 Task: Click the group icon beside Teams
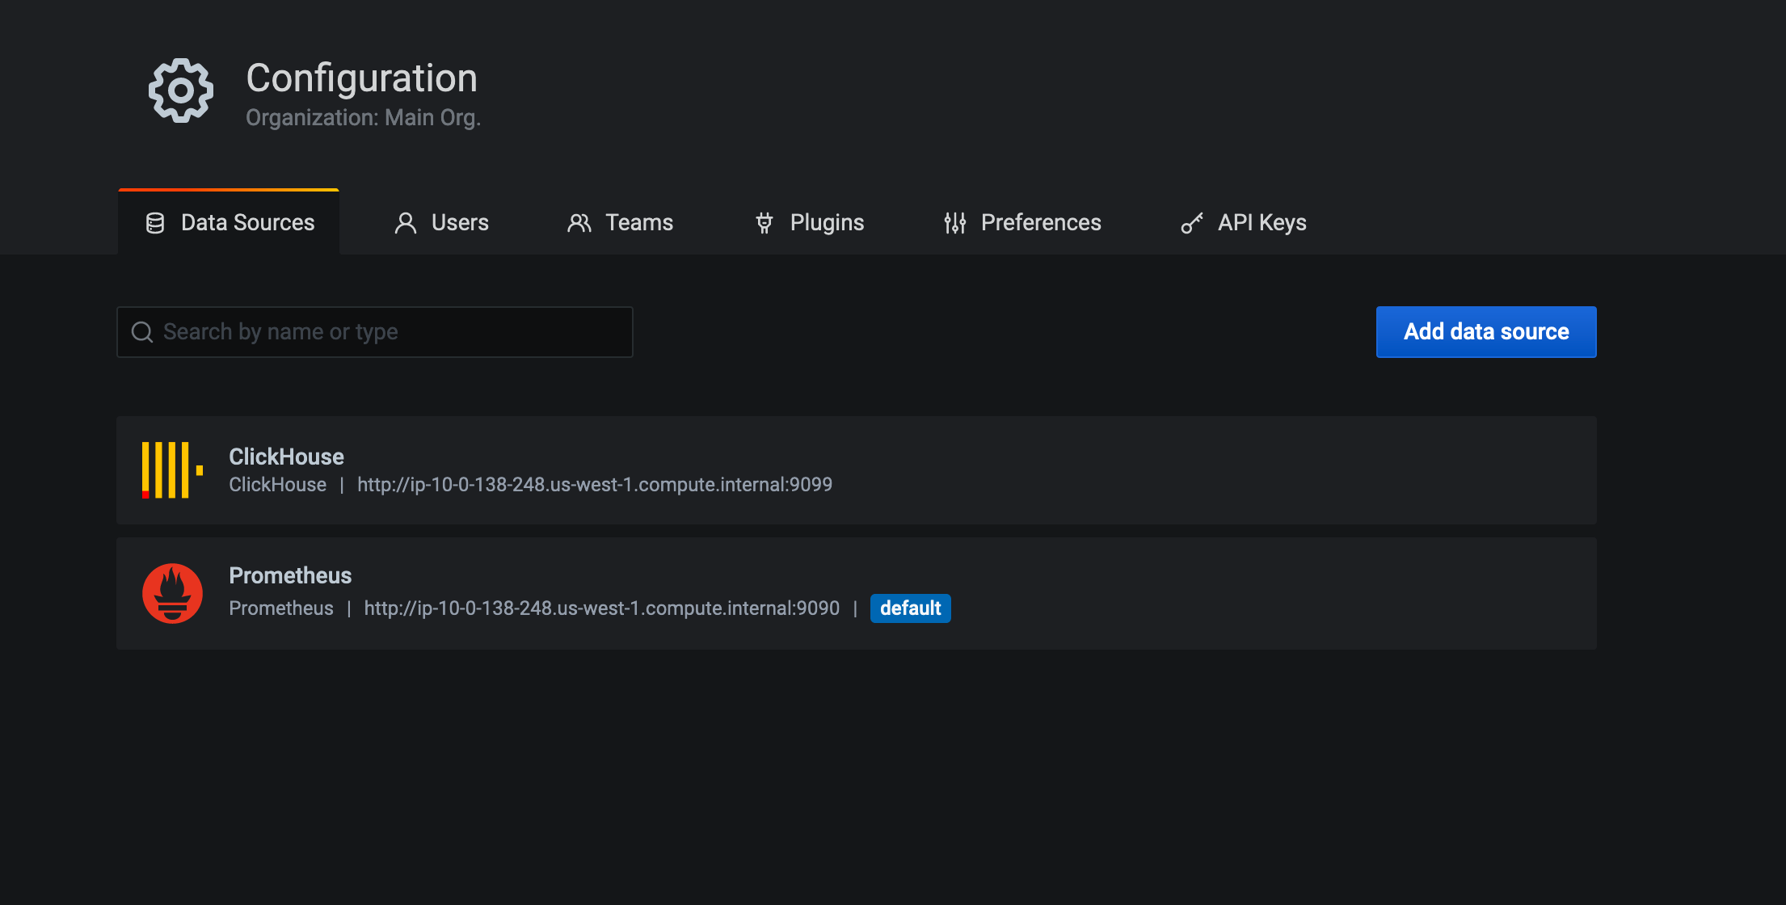(x=579, y=223)
